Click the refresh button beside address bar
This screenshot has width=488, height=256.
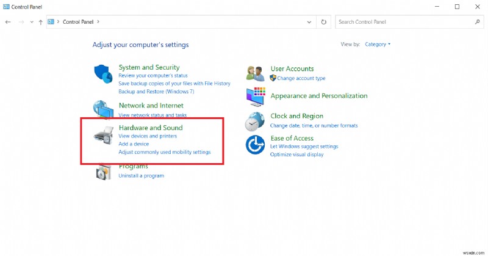(325, 22)
